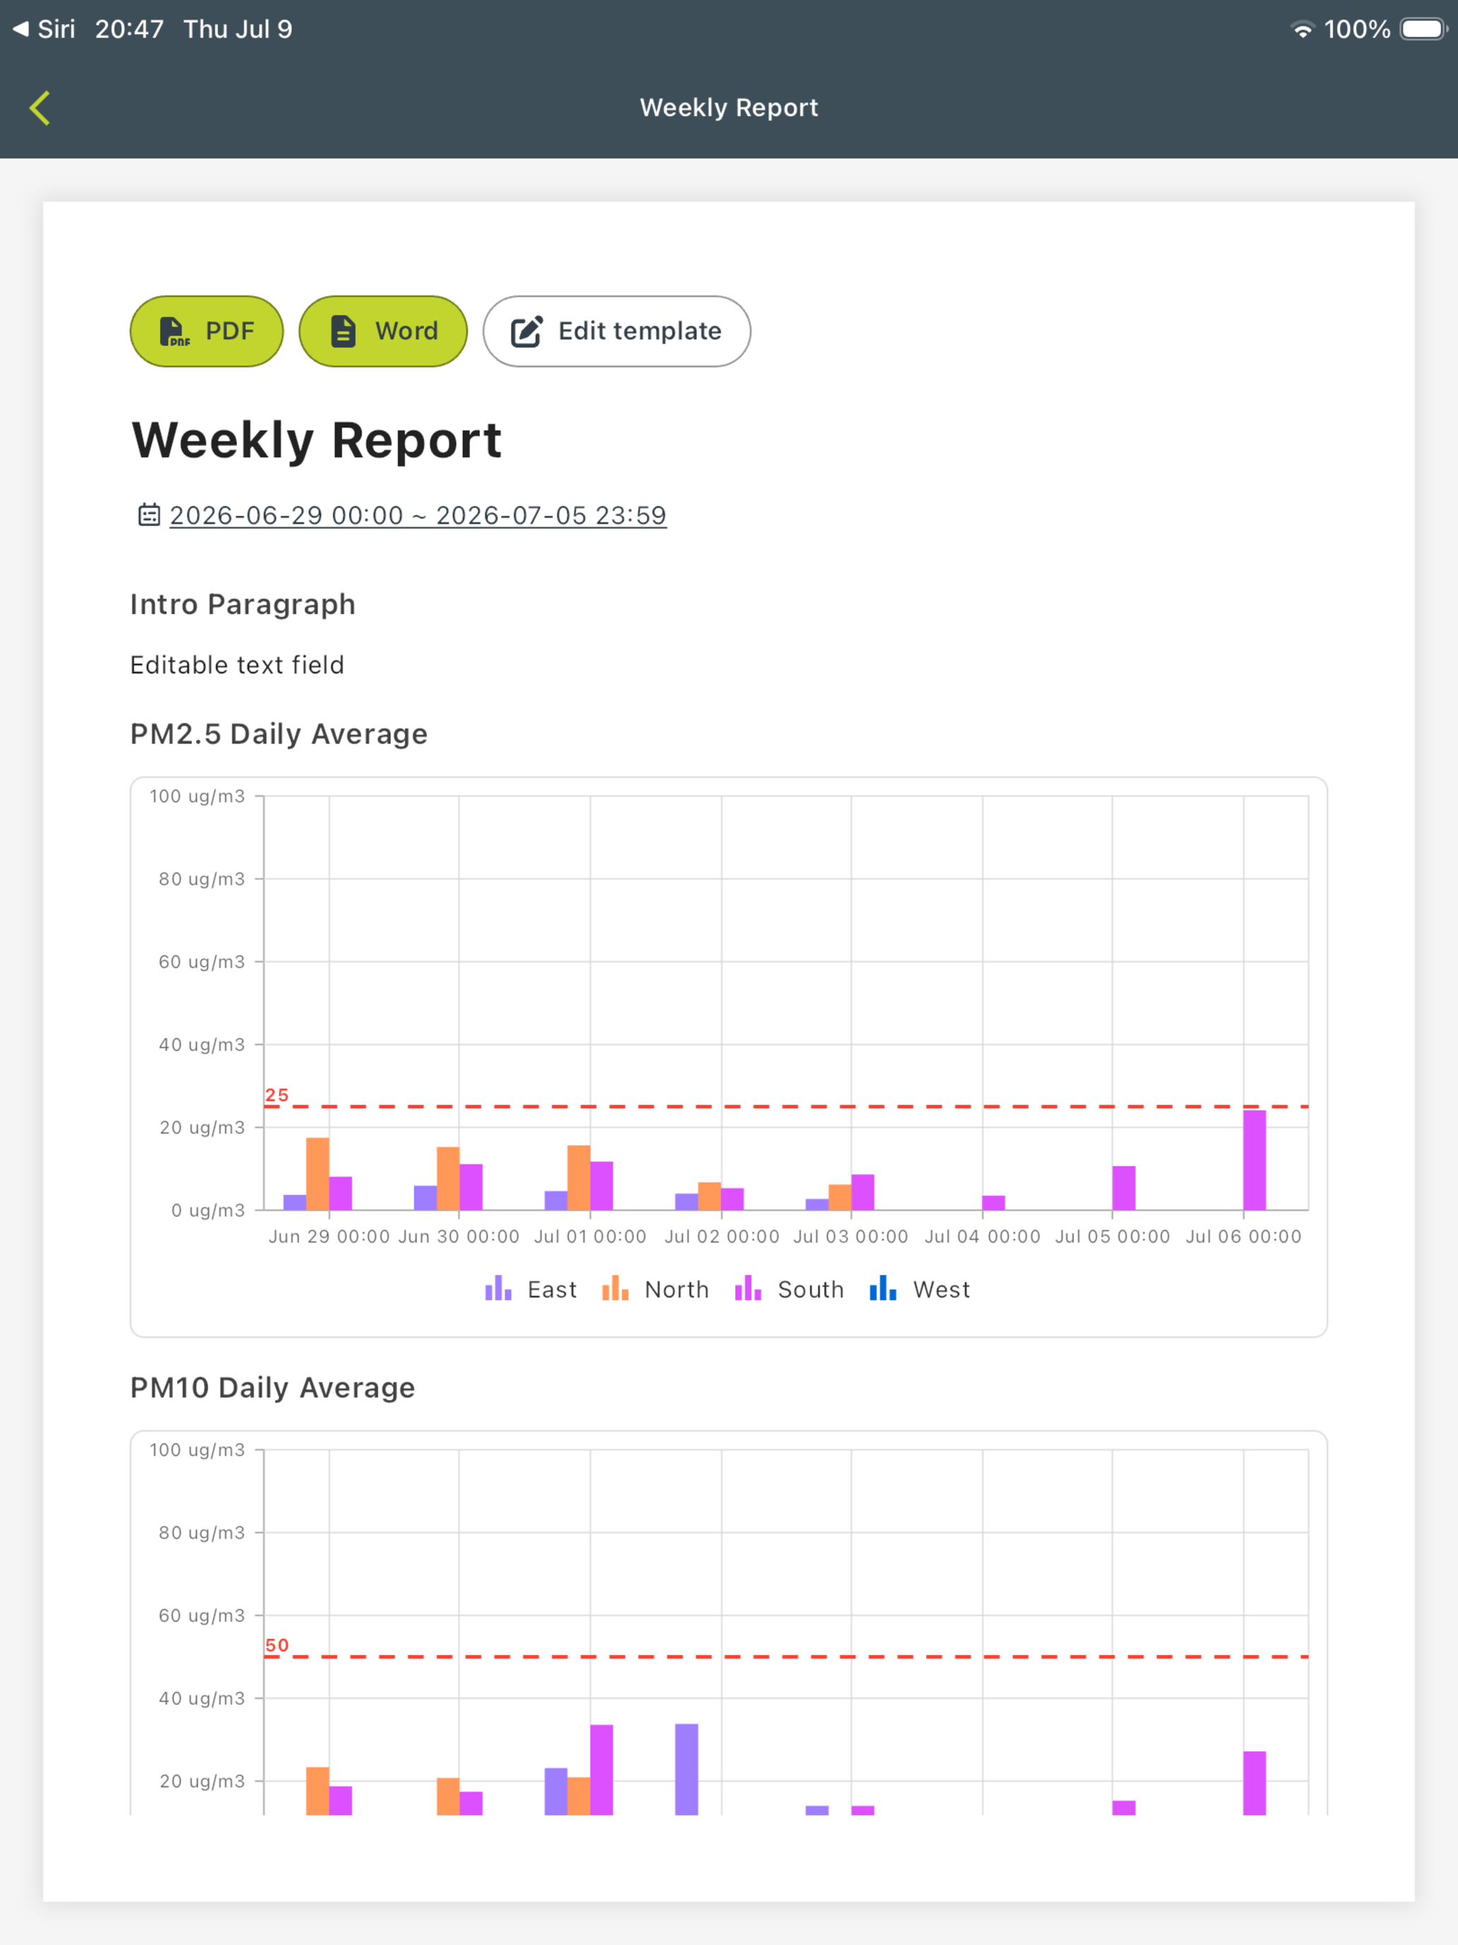Click the Jun 30 00:00 label in the PM2.5 chart

458,1236
